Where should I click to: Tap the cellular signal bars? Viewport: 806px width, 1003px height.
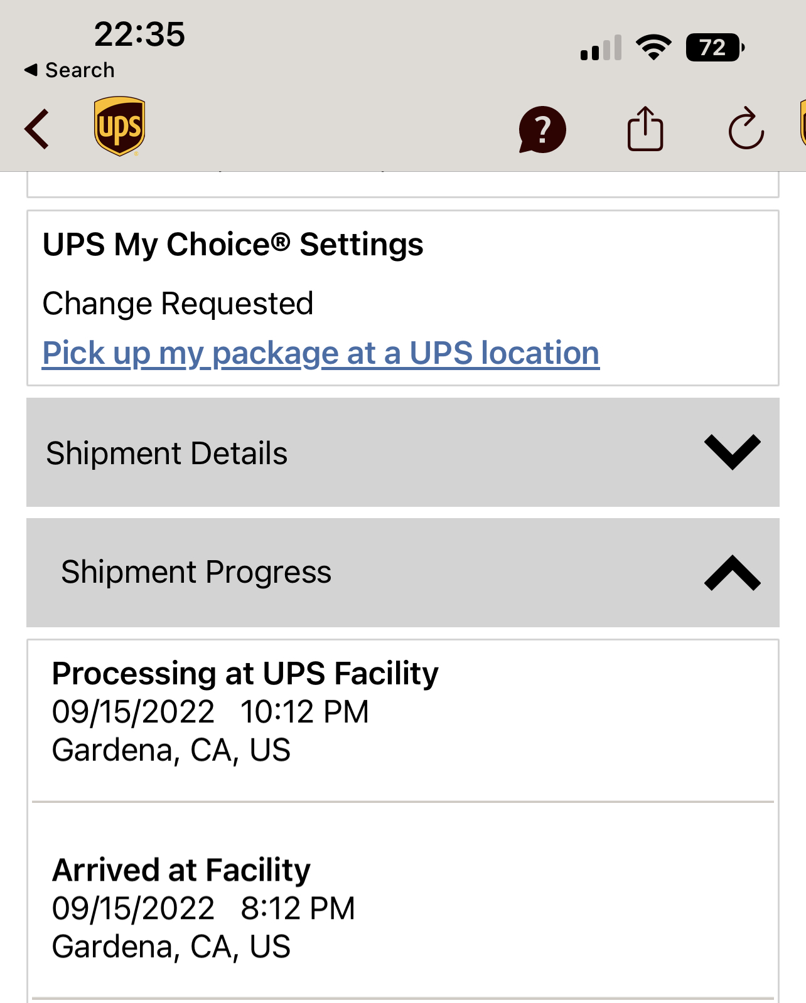point(601,48)
